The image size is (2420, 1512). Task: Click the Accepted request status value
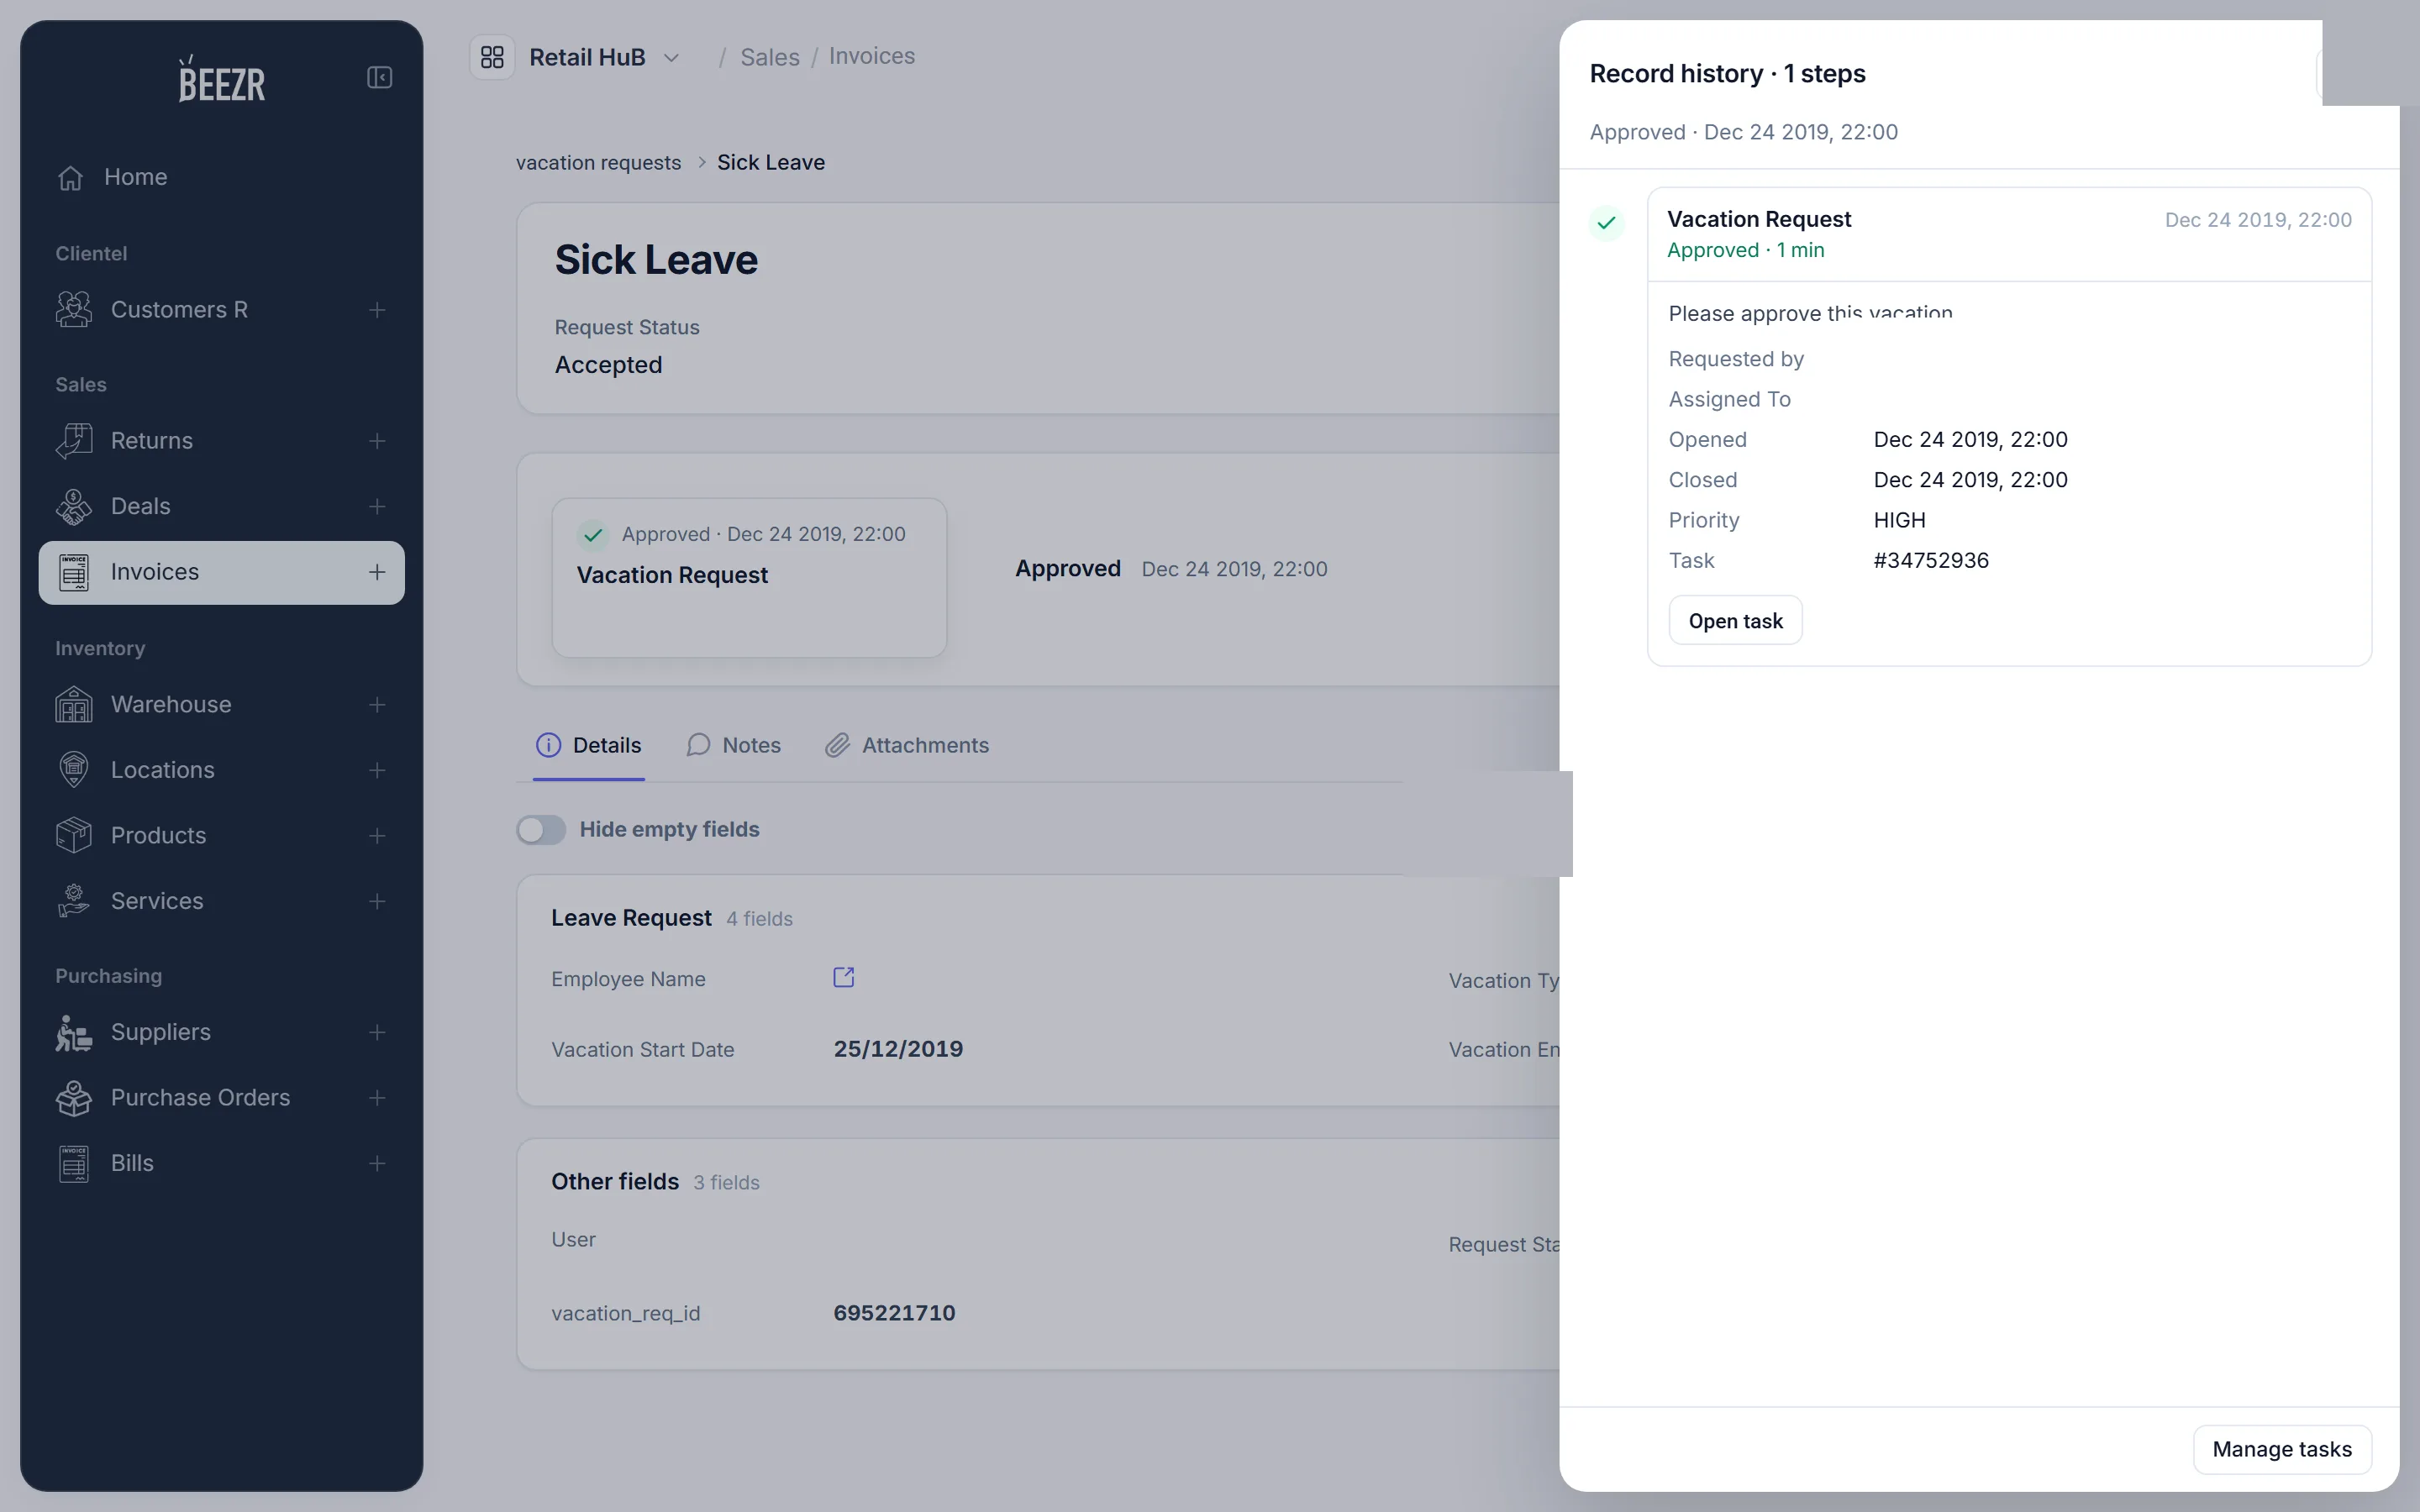click(x=608, y=365)
